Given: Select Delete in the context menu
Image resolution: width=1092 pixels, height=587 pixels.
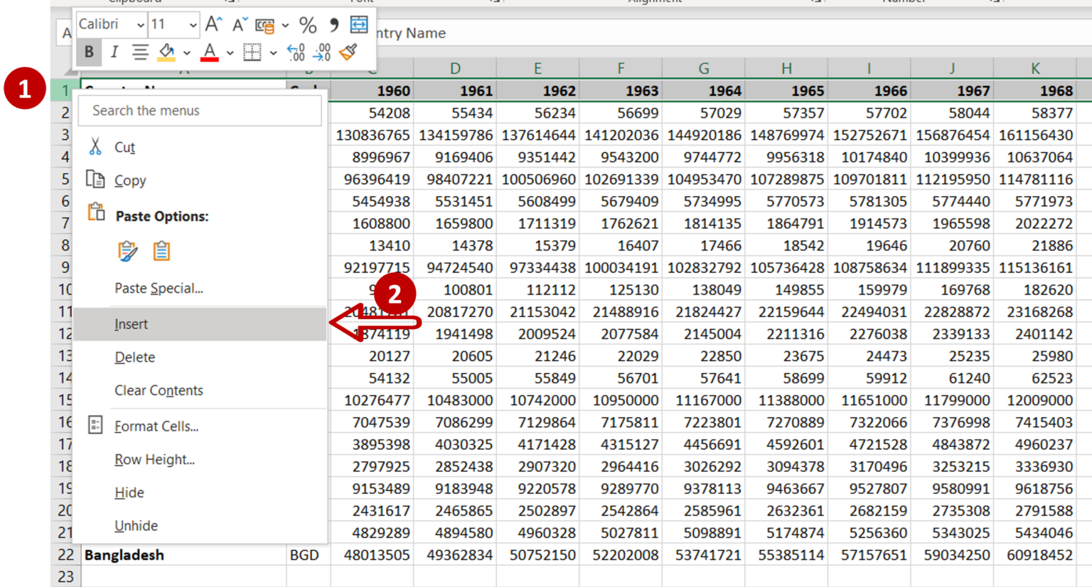Looking at the screenshot, I should click(134, 357).
